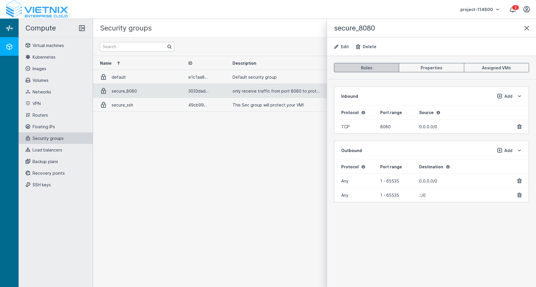Click the monitoring pulse icon in left rail
Image resolution: width=536 pixels, height=287 pixels.
(x=9, y=28)
